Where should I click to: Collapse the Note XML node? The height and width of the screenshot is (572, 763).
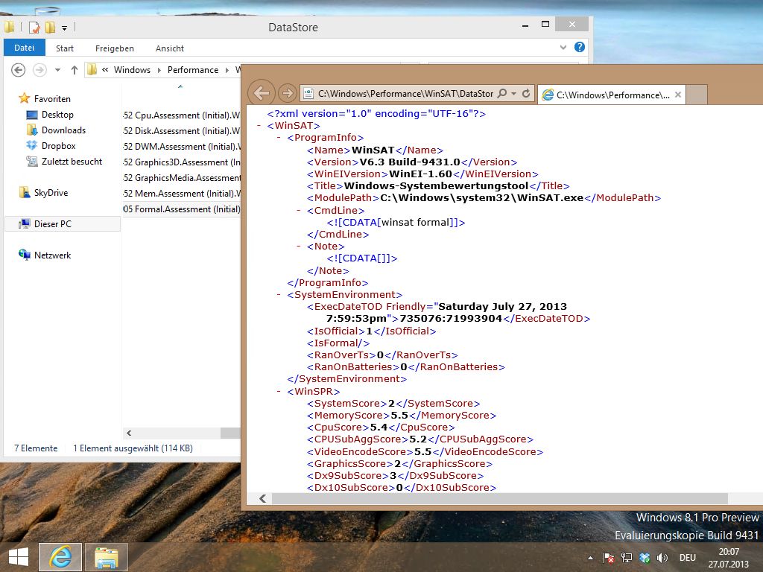tap(298, 246)
